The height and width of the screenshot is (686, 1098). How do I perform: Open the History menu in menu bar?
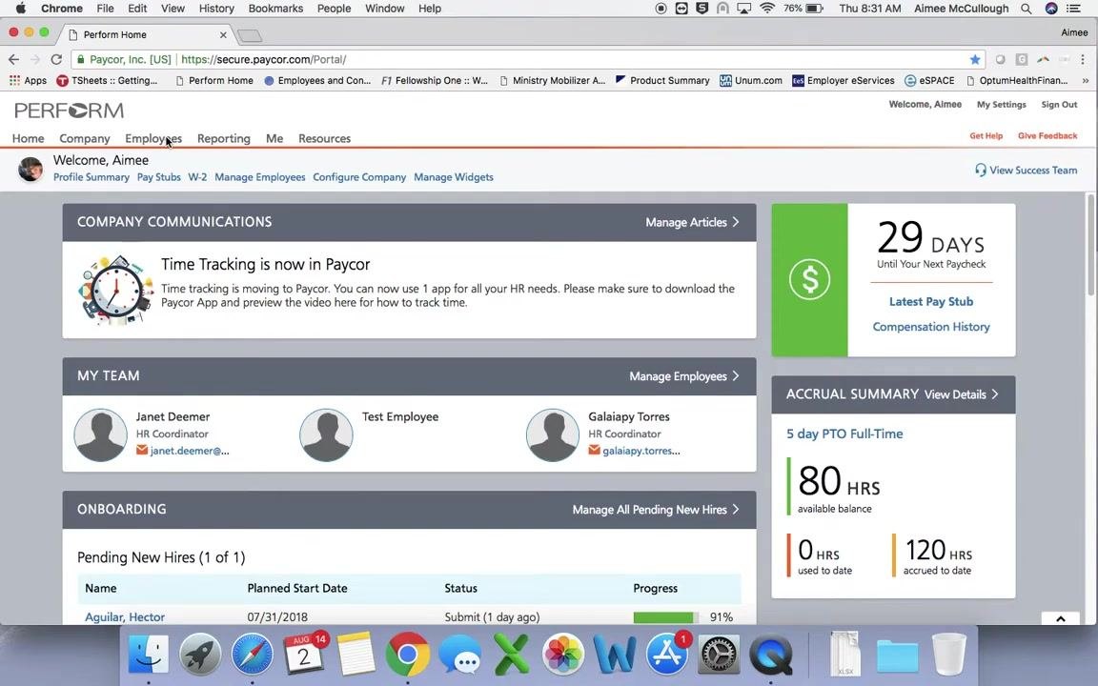pyautogui.click(x=216, y=9)
